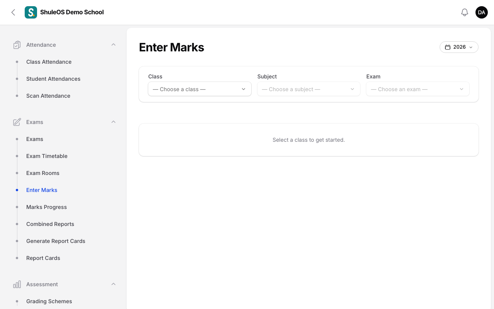
Task: Go to Marks Progress
Action: click(46, 207)
